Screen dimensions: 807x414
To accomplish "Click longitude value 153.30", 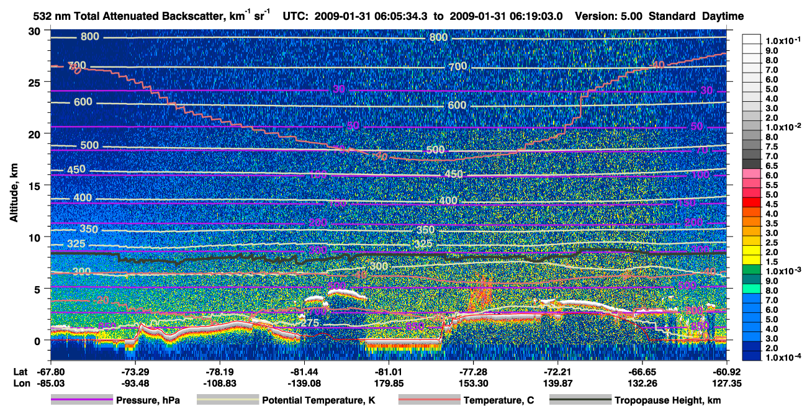I will (474, 383).
